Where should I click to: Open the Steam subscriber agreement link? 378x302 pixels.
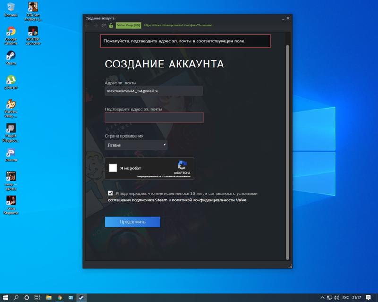137,200
